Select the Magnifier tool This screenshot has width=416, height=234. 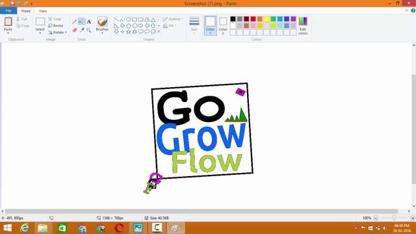click(89, 30)
